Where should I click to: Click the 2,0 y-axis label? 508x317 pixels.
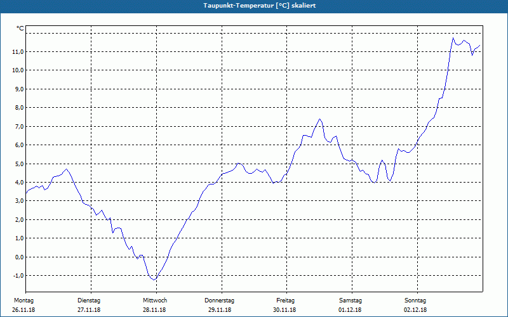tap(19, 219)
